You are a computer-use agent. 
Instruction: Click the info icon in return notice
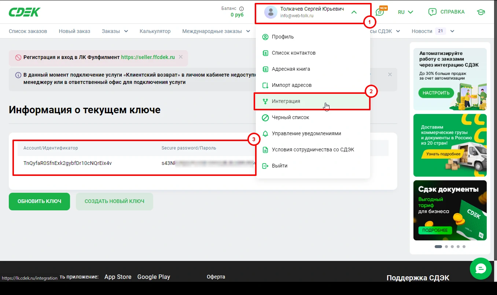pos(18,75)
